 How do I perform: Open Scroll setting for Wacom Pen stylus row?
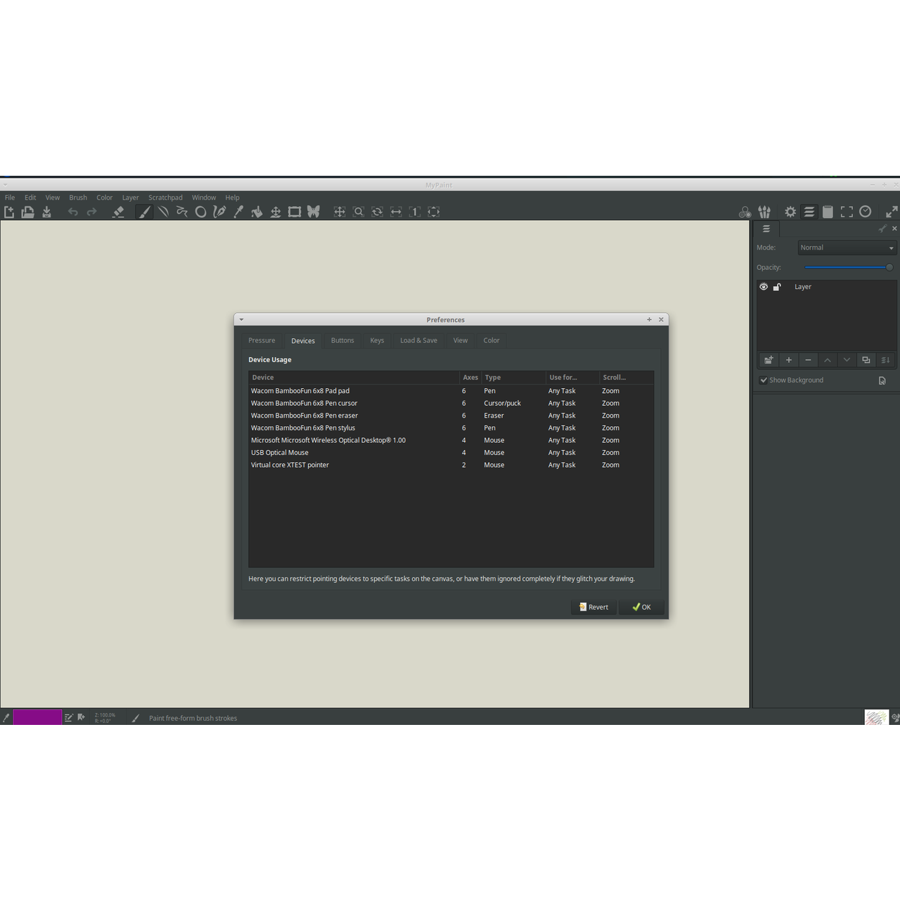click(610, 428)
